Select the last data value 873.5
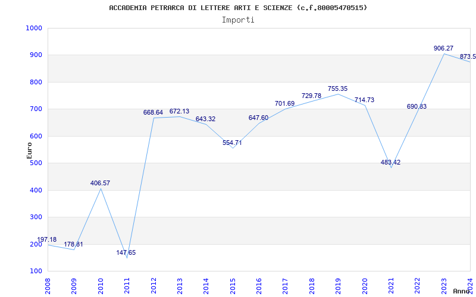 468,56
